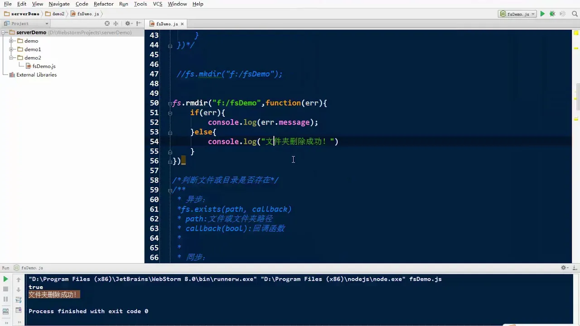Place cursor on line 47 mkdir comment

pos(229,74)
